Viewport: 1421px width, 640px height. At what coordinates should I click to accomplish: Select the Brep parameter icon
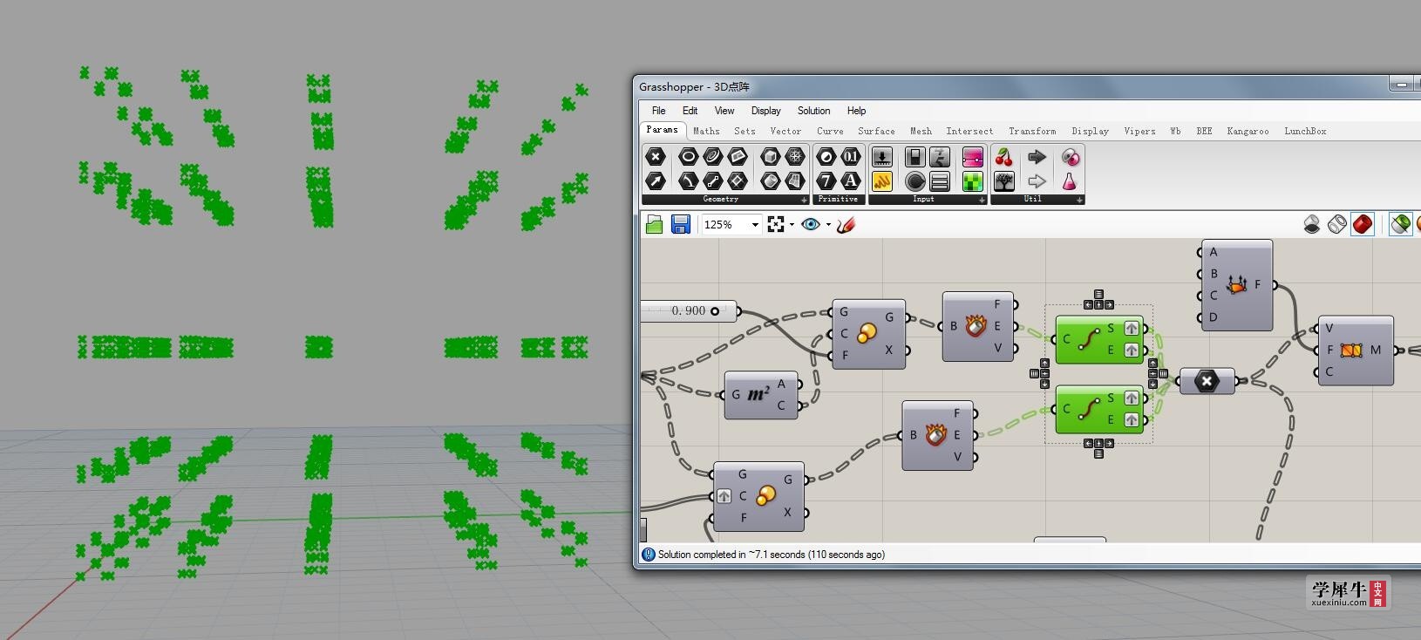pos(771,181)
